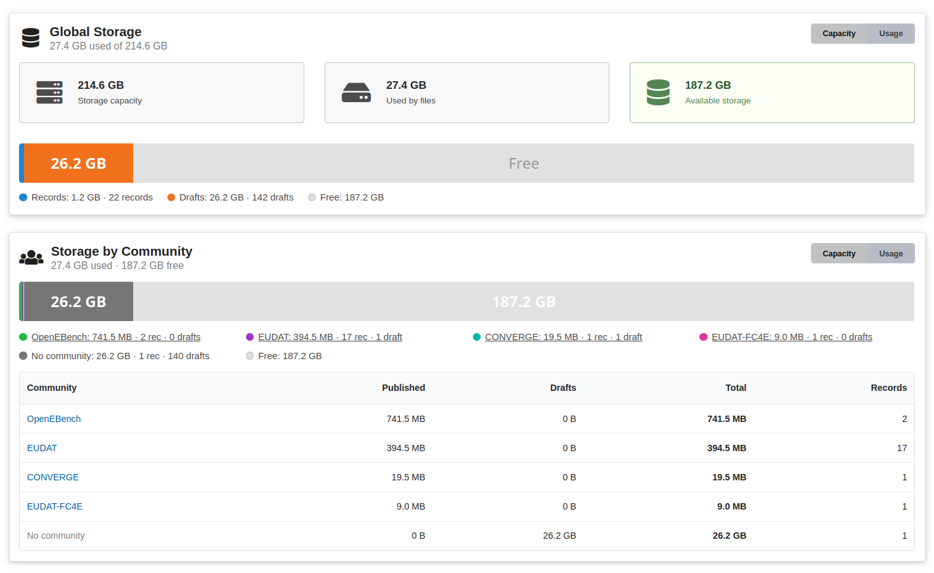Click the server rack icon for storage capacity
934x573 pixels.
pos(49,93)
